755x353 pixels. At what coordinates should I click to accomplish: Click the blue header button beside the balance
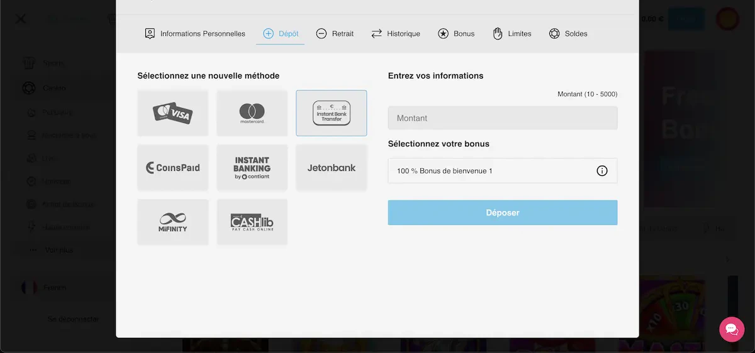click(686, 19)
